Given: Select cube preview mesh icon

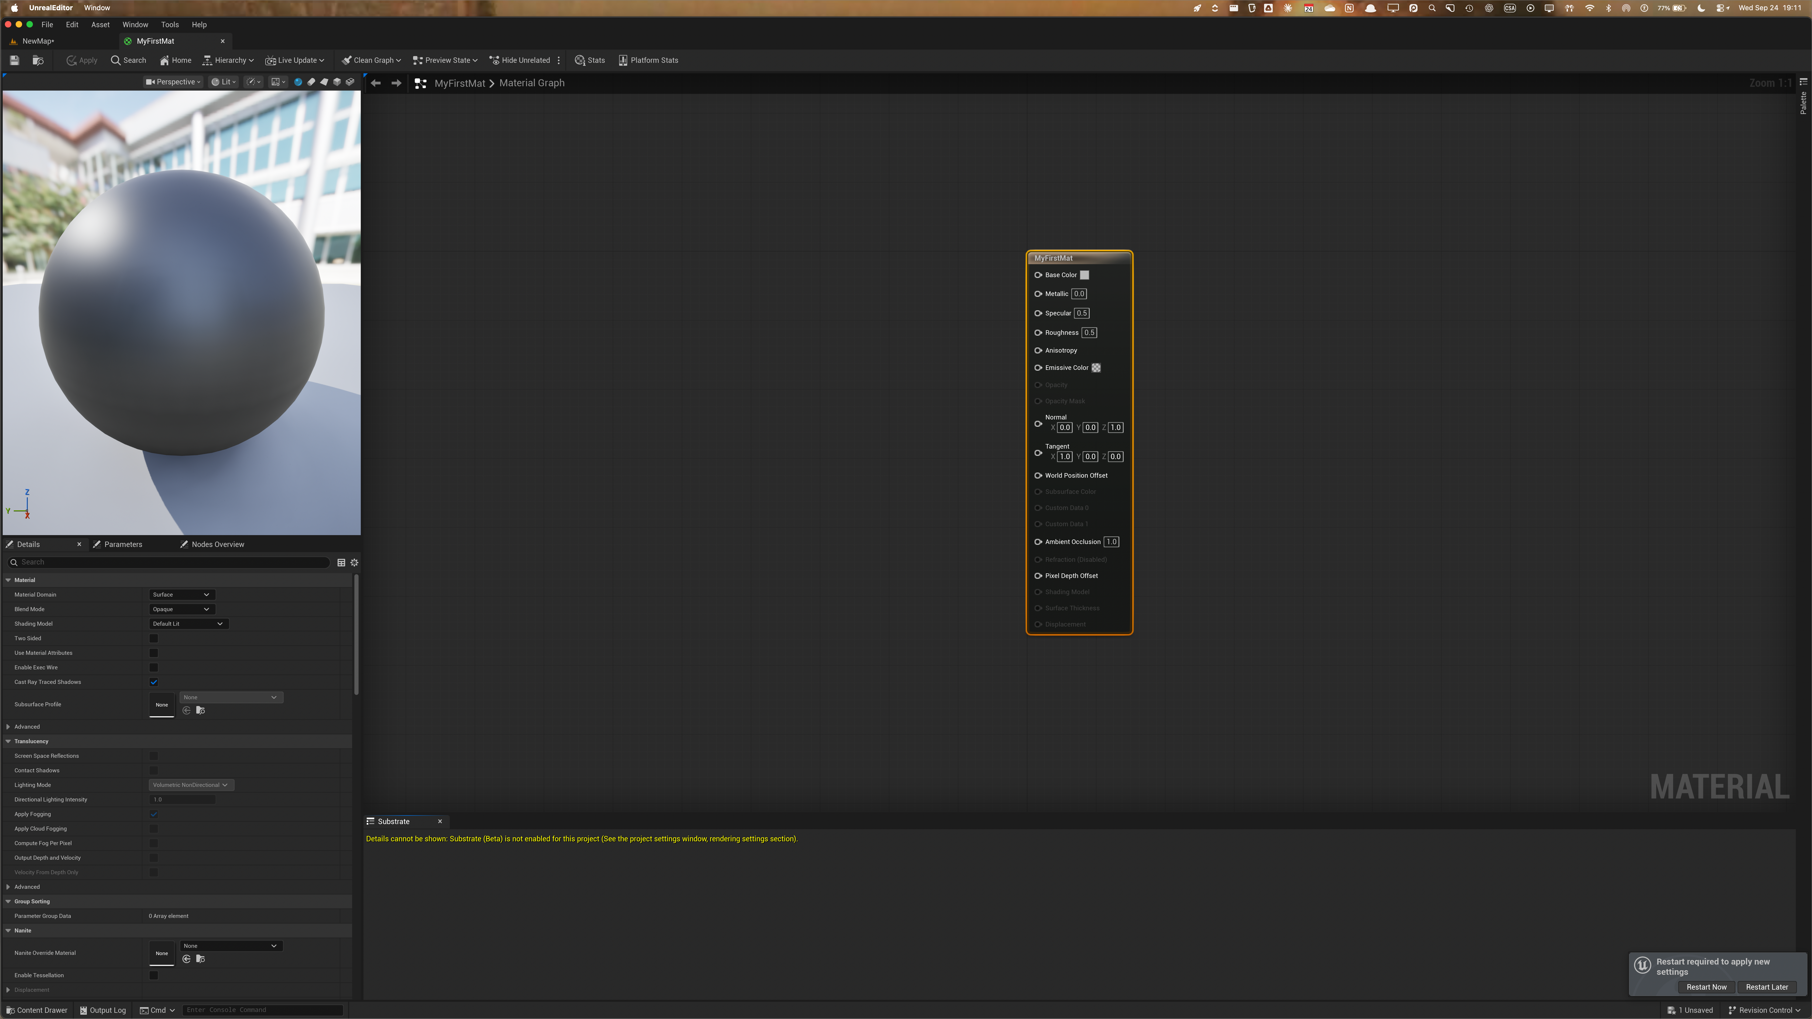Looking at the screenshot, I should pos(337,82).
